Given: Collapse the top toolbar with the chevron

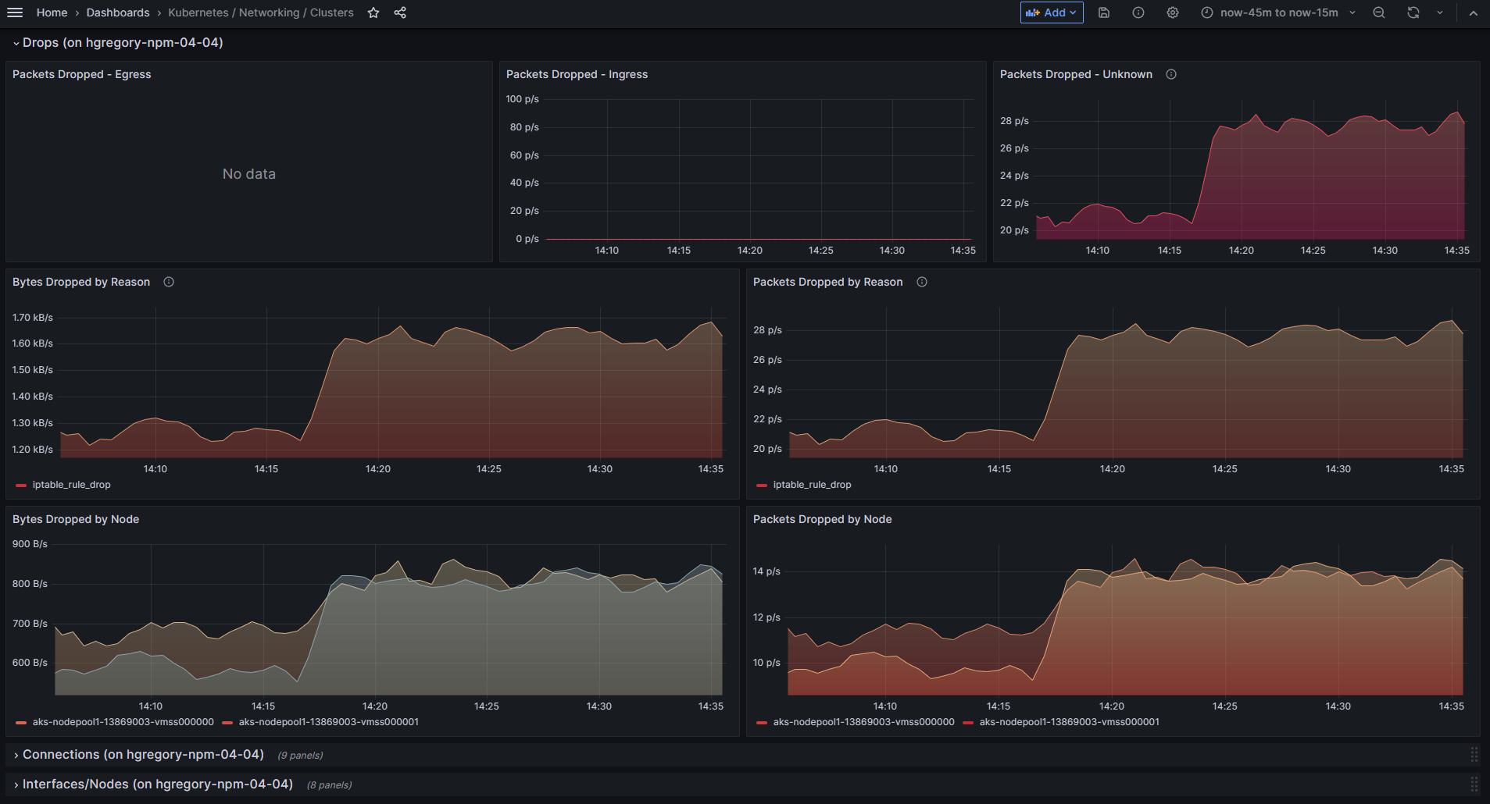Looking at the screenshot, I should 1473,12.
